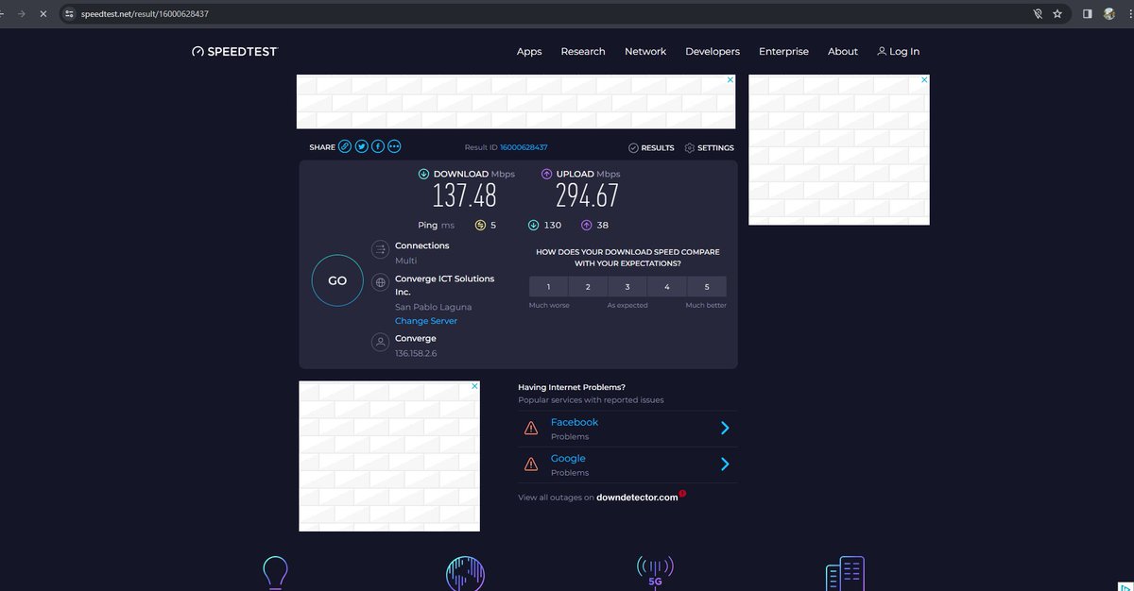The height and width of the screenshot is (591, 1134).
Task: Click the Facebook problem warning triangle
Action: (x=531, y=428)
